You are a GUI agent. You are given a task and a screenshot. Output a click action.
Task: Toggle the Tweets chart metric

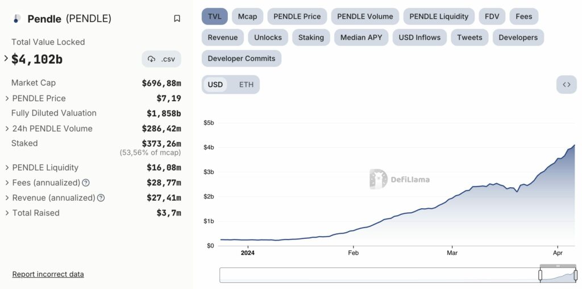point(469,38)
